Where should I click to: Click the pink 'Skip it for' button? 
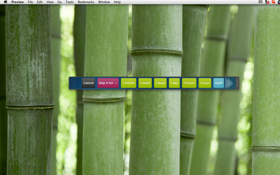[x=108, y=83]
